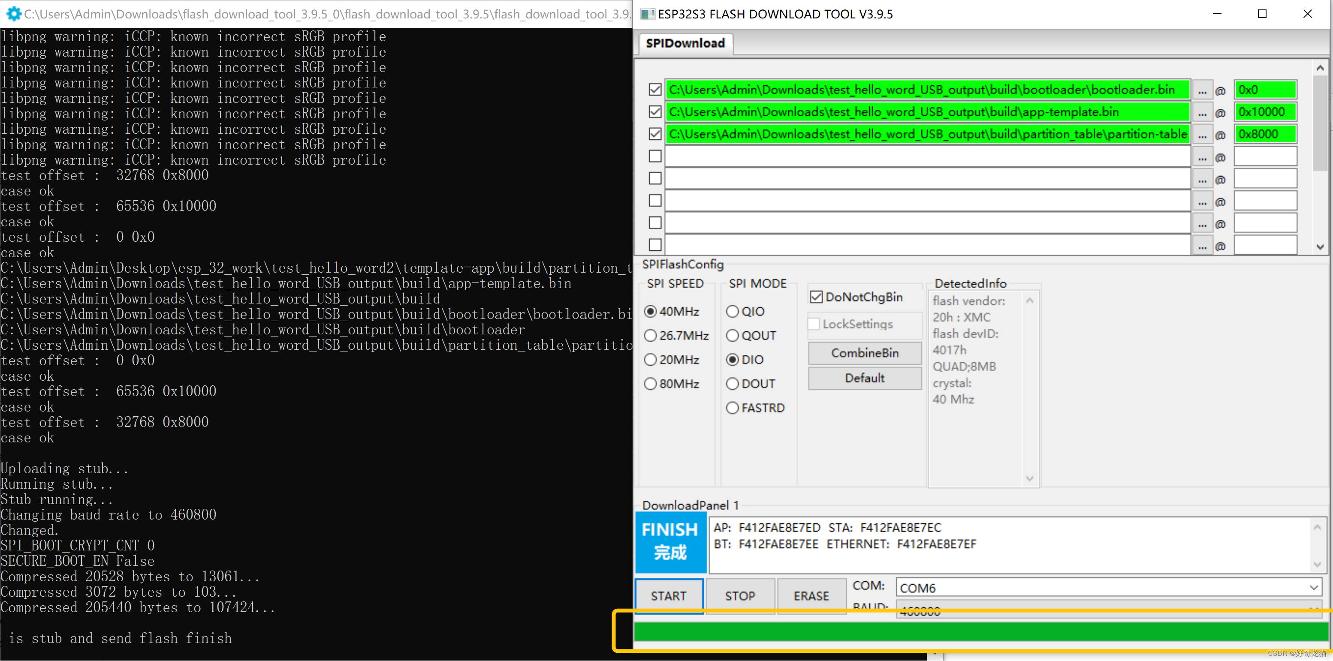Open the file browser for fifth empty row
The width and height of the screenshot is (1333, 661).
click(x=1203, y=180)
